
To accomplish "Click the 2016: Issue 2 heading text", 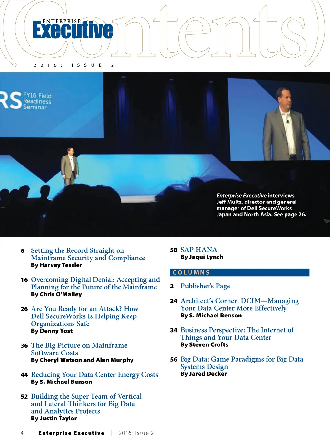I will [74, 65].
